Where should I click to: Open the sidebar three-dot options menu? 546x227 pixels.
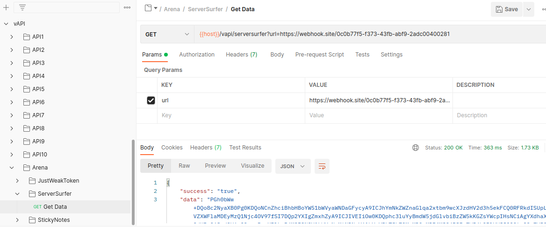pos(127,7)
